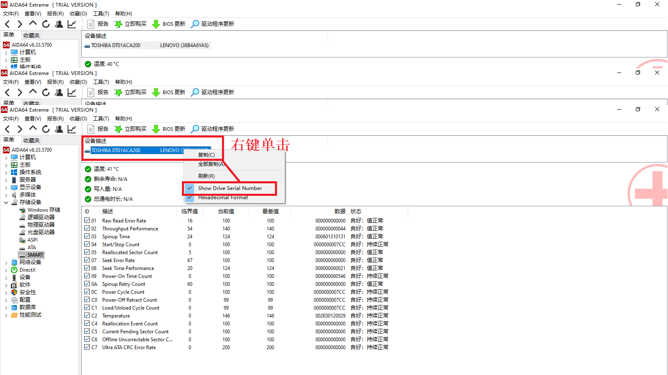Select Hexadecimal Format in context menu
The image size is (668, 375).
coord(223,198)
